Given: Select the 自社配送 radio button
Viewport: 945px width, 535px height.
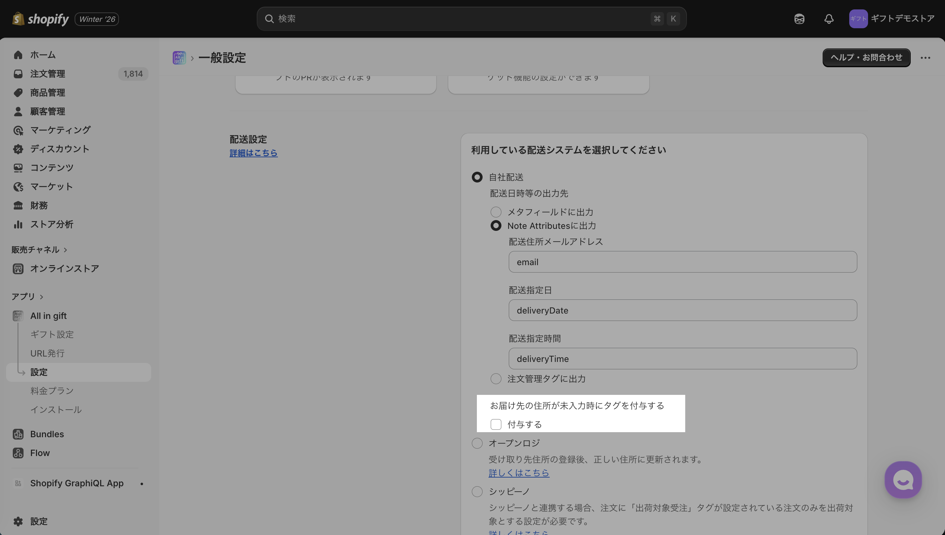Looking at the screenshot, I should click(477, 177).
